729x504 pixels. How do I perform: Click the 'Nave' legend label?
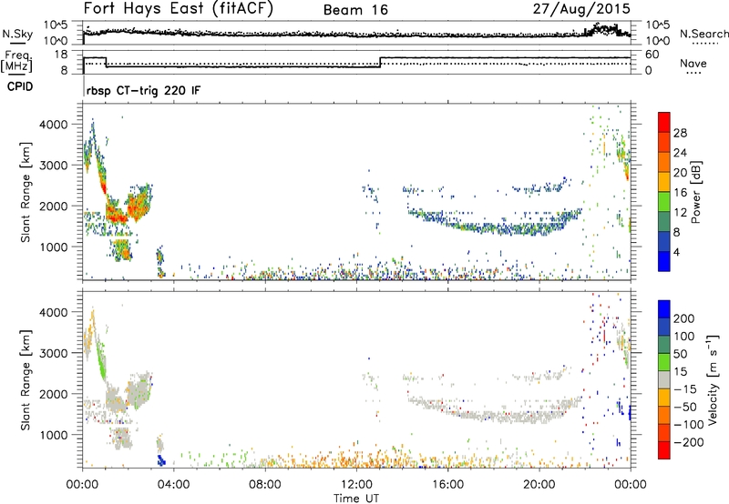click(x=693, y=63)
